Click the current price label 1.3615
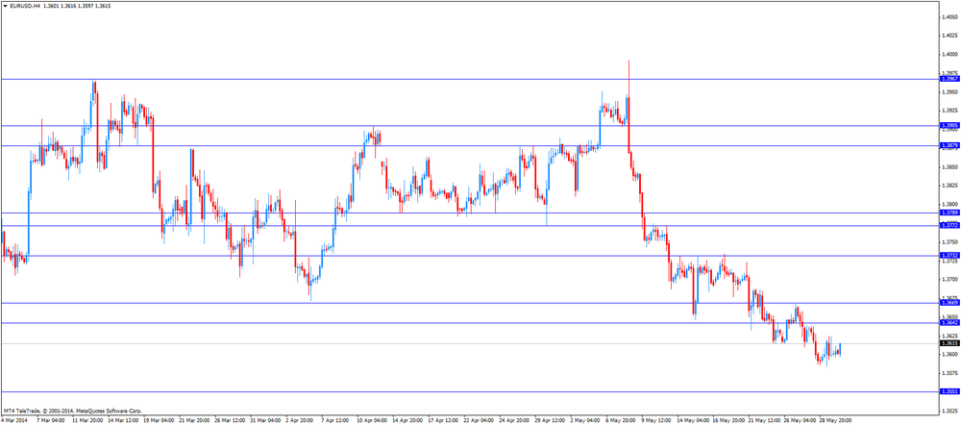The image size is (961, 425). click(950, 343)
